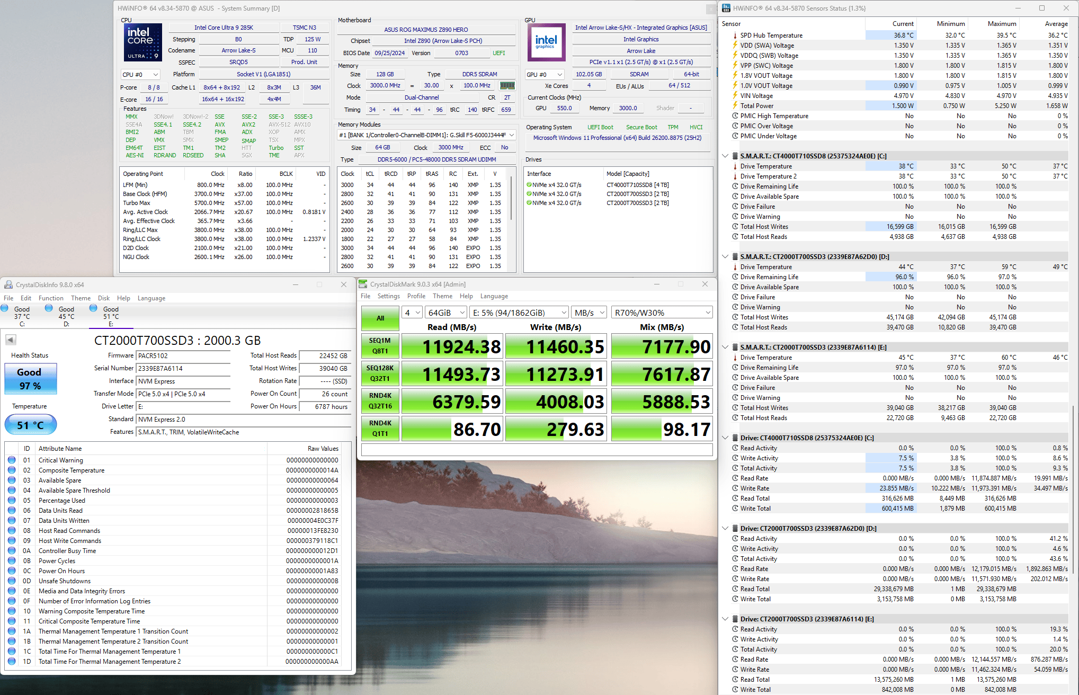Click the SEQ1M read result 11924.38 bar
Image resolution: width=1079 pixels, height=695 pixels.
point(451,346)
